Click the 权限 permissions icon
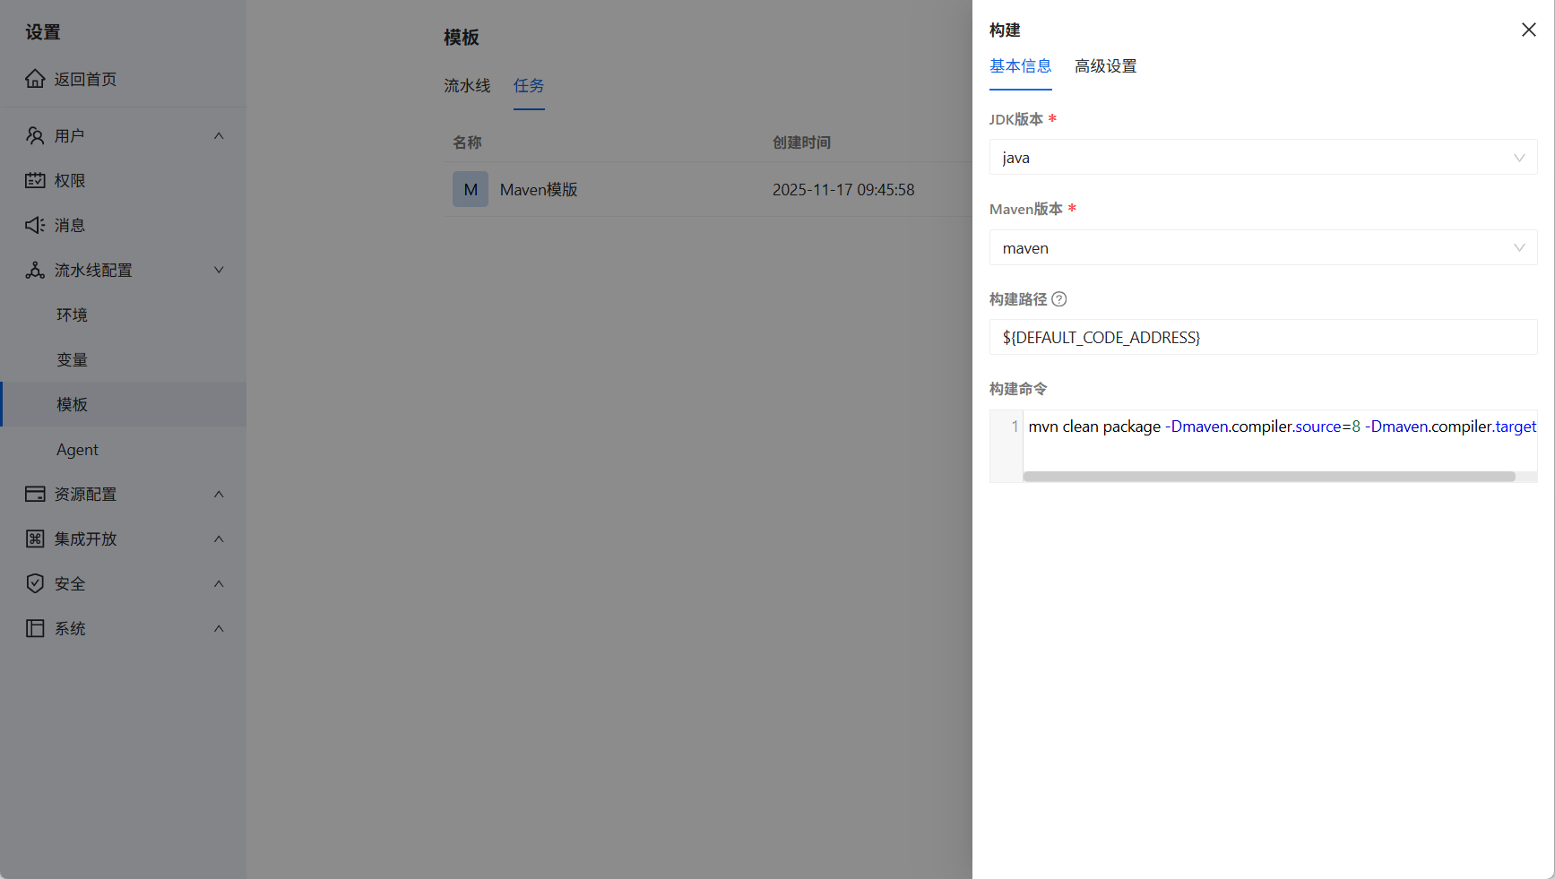The height and width of the screenshot is (879, 1555). coord(35,180)
